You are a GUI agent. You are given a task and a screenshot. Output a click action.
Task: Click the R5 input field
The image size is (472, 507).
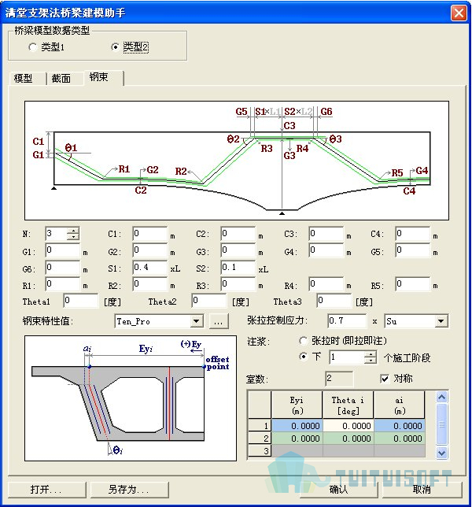(x=413, y=284)
